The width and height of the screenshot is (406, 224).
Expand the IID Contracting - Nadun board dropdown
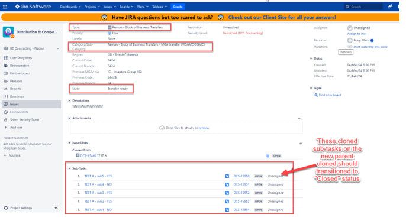58,48
